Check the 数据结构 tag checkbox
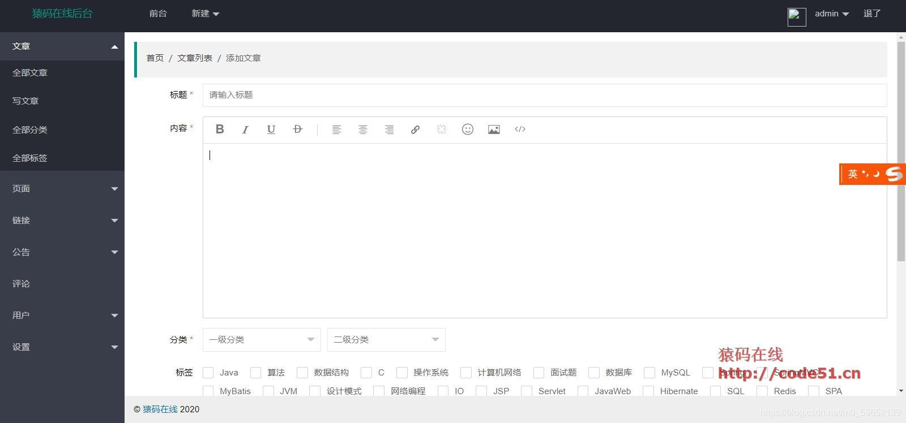The image size is (906, 423). (x=302, y=373)
